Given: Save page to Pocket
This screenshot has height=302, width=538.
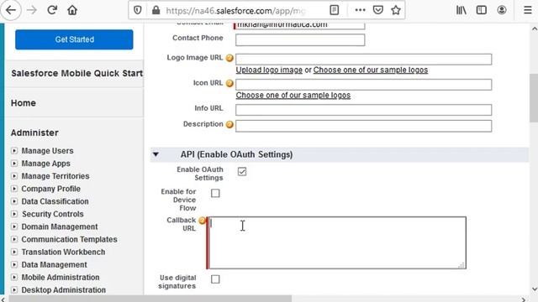Looking at the screenshot, I should [377, 10].
